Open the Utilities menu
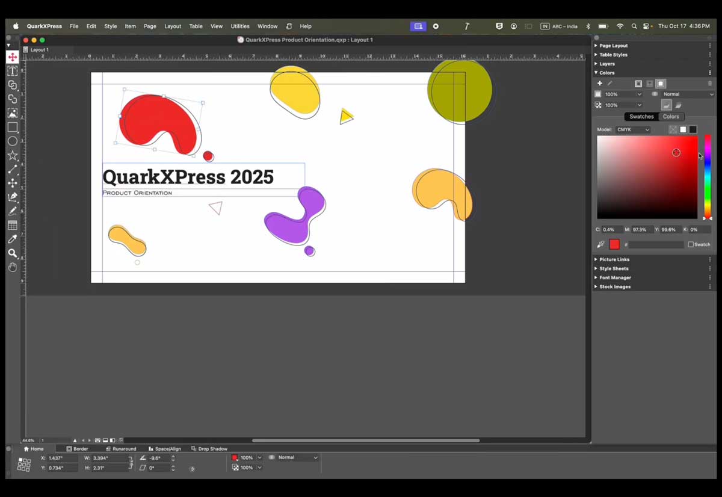722x497 pixels. coord(240,26)
